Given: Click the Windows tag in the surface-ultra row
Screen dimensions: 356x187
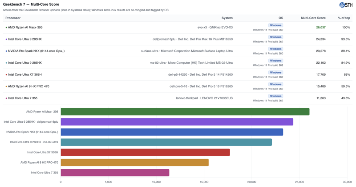Looking at the screenshot, I should point(275,49).
